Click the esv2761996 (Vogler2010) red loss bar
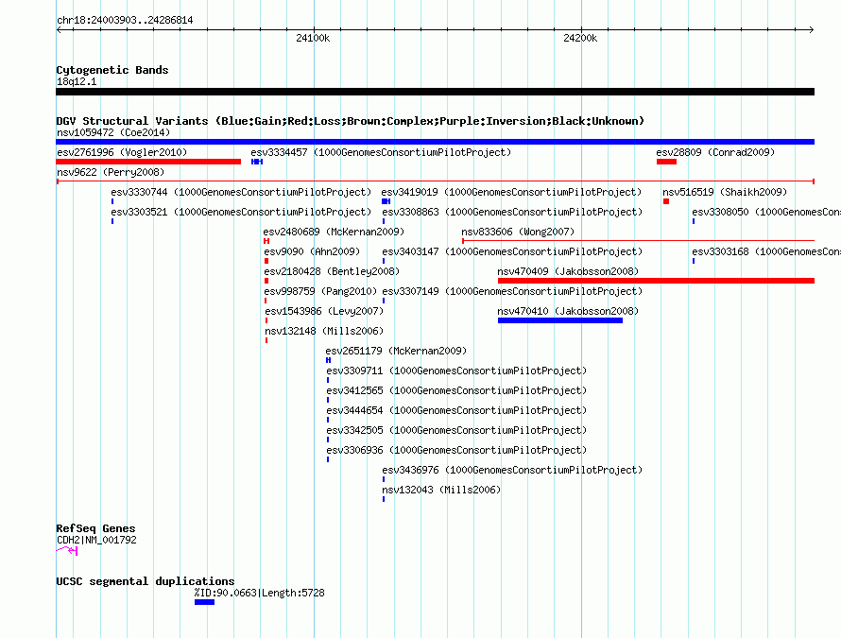Image resolution: width=841 pixels, height=638 pixels. 148,162
